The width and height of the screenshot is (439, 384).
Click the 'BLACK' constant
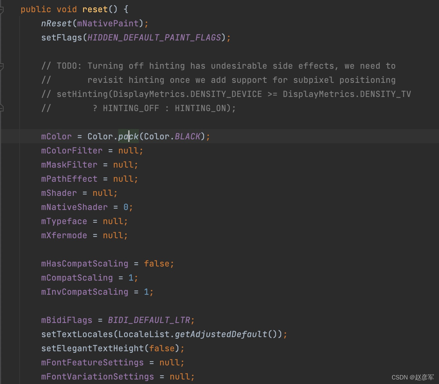coord(187,136)
